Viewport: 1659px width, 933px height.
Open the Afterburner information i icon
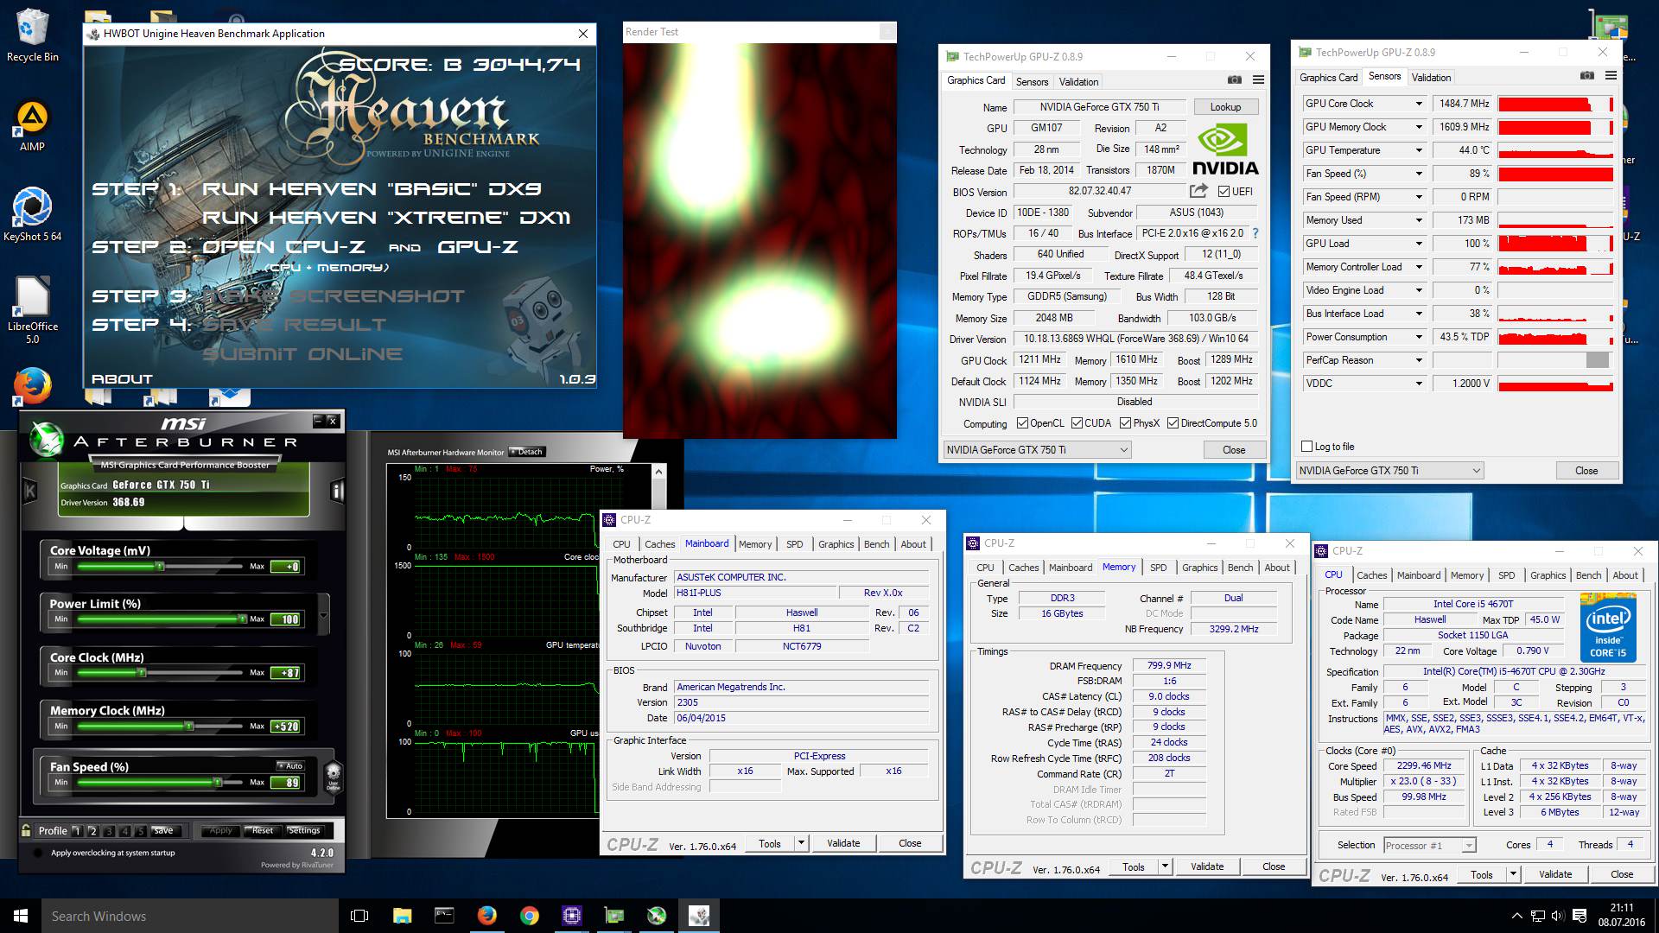pos(337,492)
